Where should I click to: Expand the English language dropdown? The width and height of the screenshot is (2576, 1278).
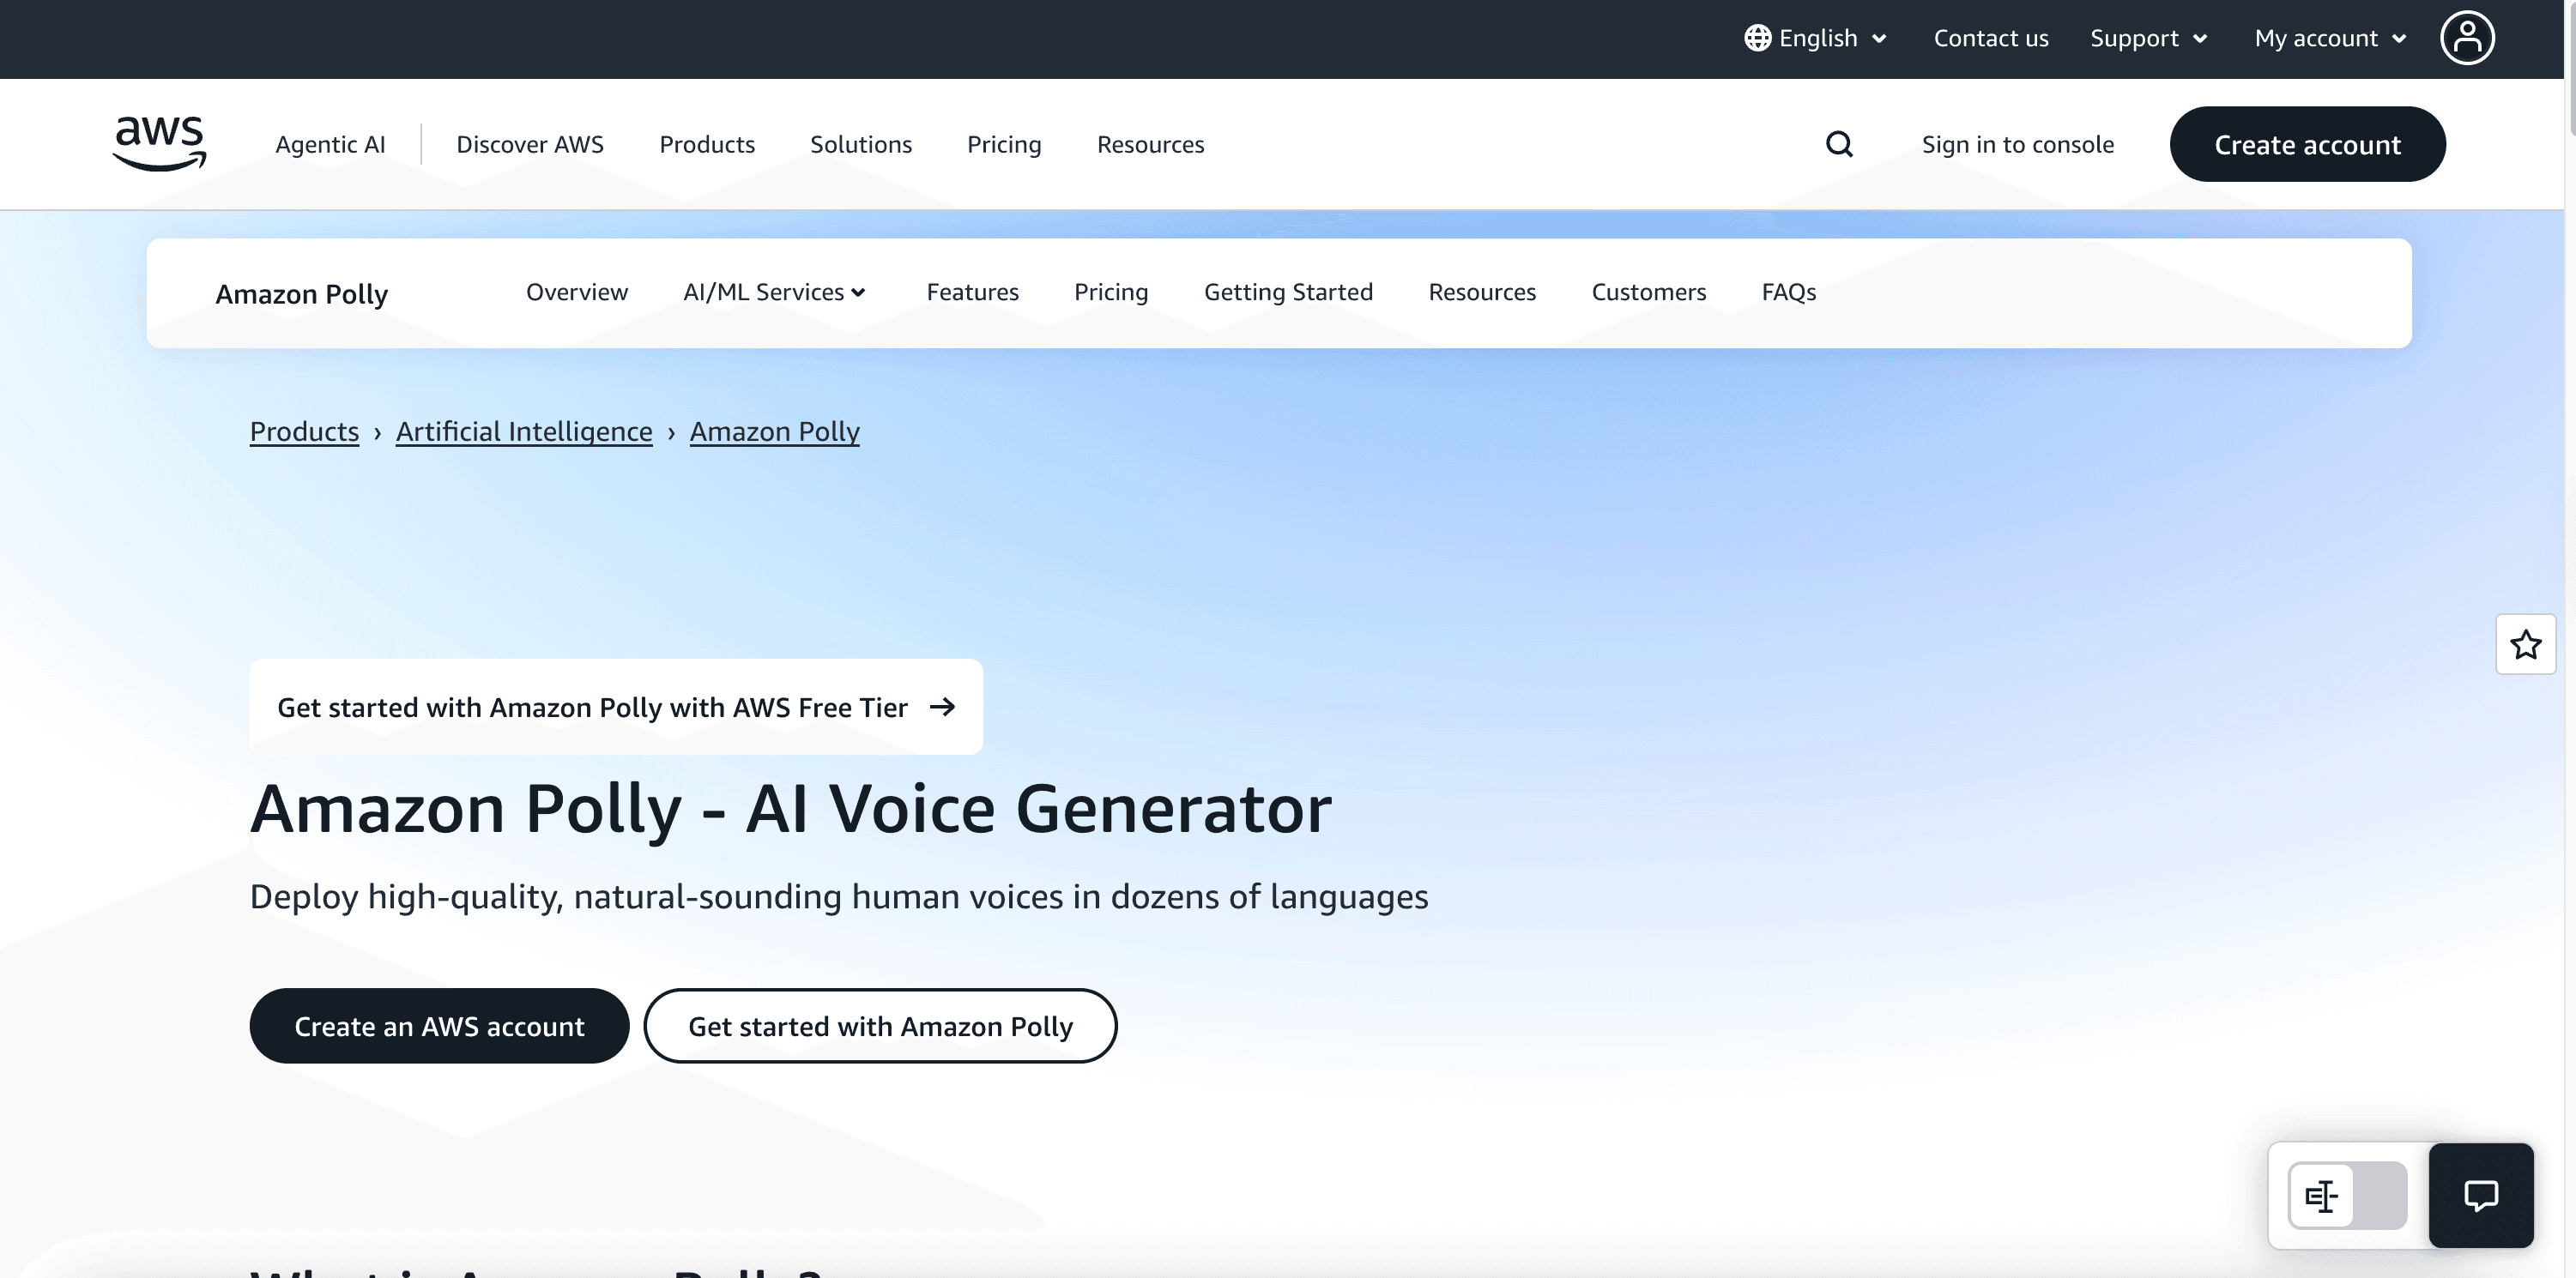(1816, 38)
